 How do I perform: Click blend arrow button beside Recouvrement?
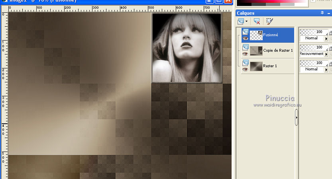(x=326, y=54)
